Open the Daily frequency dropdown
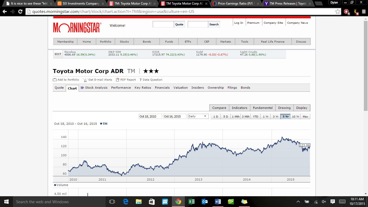Image resolution: width=368 pixels, height=207 pixels. (x=198, y=116)
